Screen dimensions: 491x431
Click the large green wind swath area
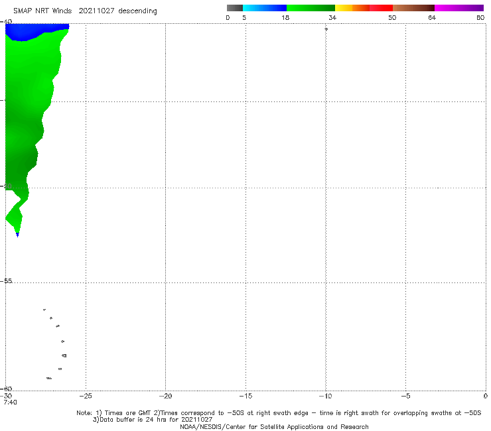pos(28,109)
